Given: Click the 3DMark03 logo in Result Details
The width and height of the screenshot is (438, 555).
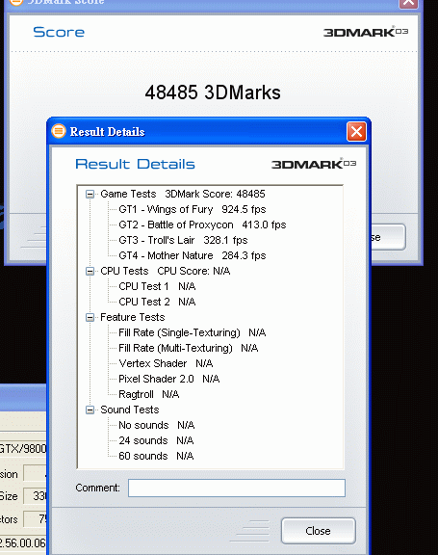Looking at the screenshot, I should (x=314, y=164).
